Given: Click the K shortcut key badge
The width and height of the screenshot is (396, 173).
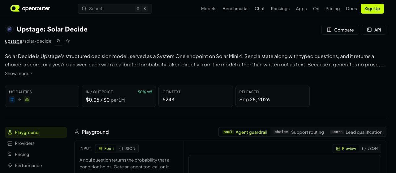Looking at the screenshot, I should (x=145, y=9).
